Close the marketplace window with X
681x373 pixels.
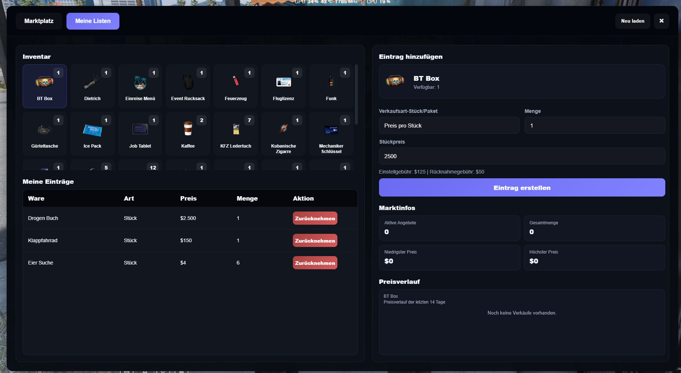coord(661,21)
